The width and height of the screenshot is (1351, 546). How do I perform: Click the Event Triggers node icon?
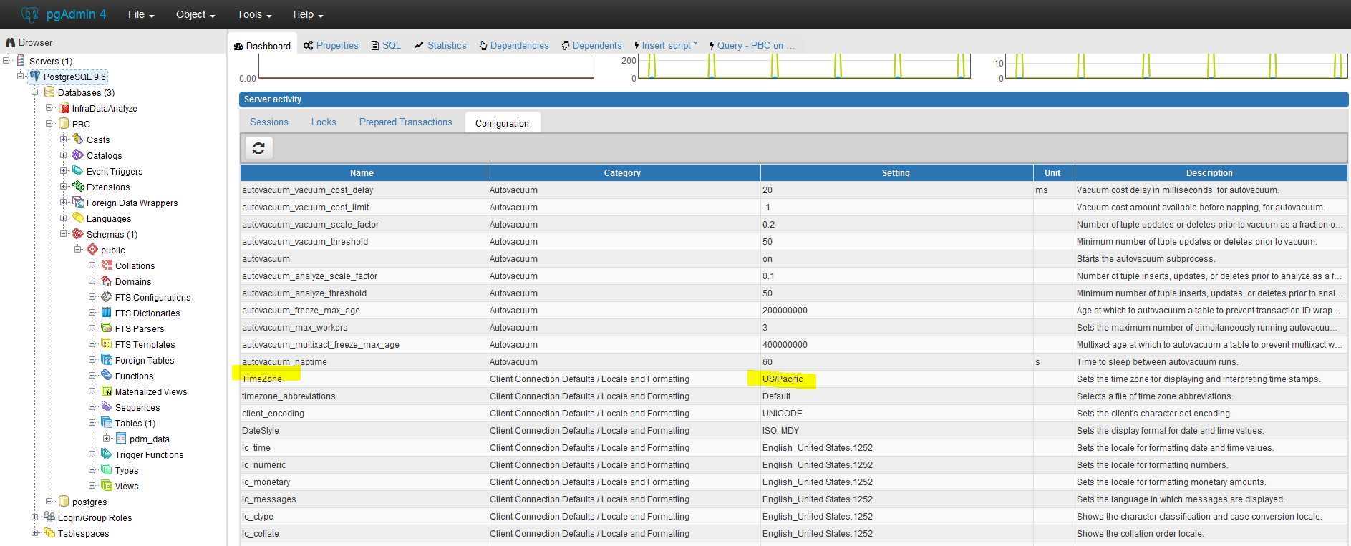coord(78,171)
